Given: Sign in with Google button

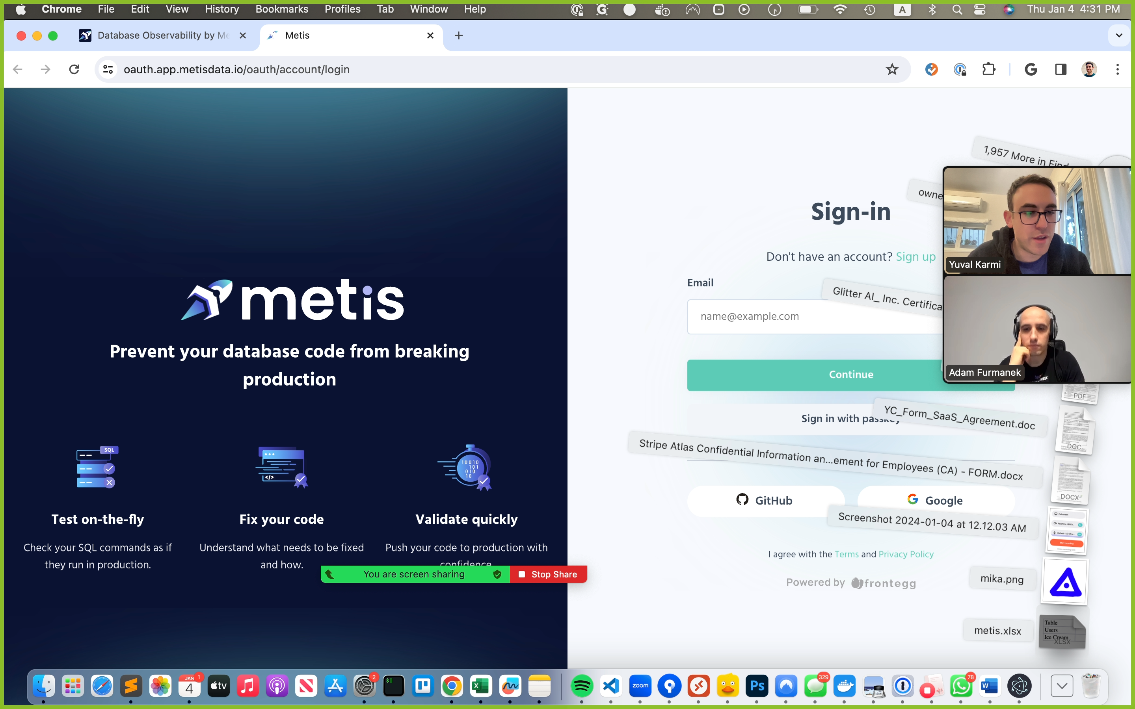Looking at the screenshot, I should click(x=936, y=500).
